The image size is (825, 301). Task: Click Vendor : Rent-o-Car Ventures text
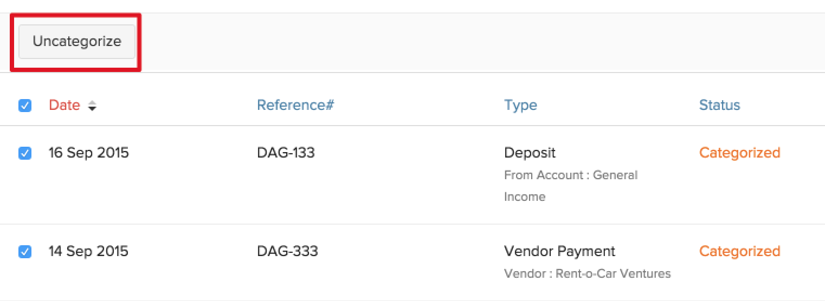click(587, 274)
